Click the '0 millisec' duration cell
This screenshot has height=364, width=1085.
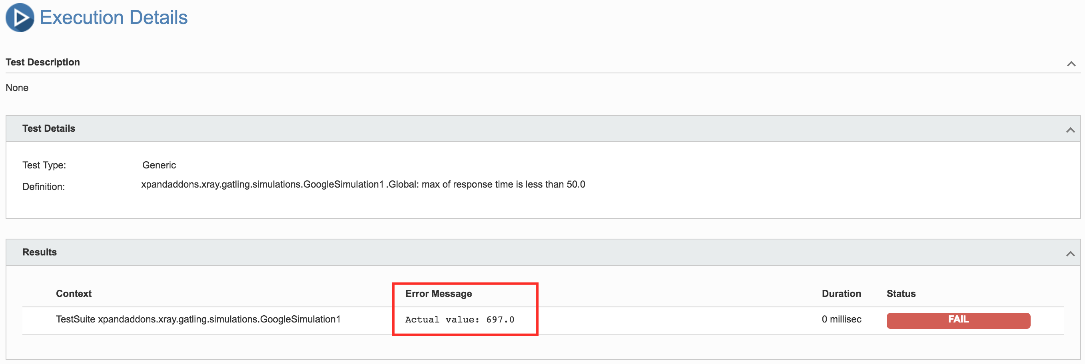[x=842, y=319]
